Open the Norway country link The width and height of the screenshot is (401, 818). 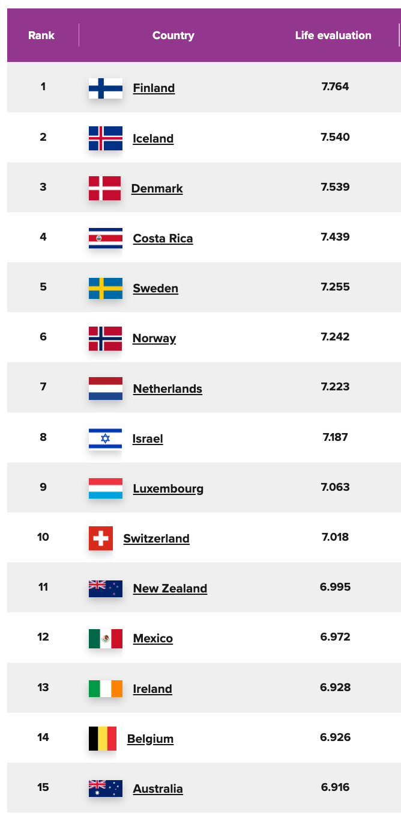pyautogui.click(x=154, y=338)
